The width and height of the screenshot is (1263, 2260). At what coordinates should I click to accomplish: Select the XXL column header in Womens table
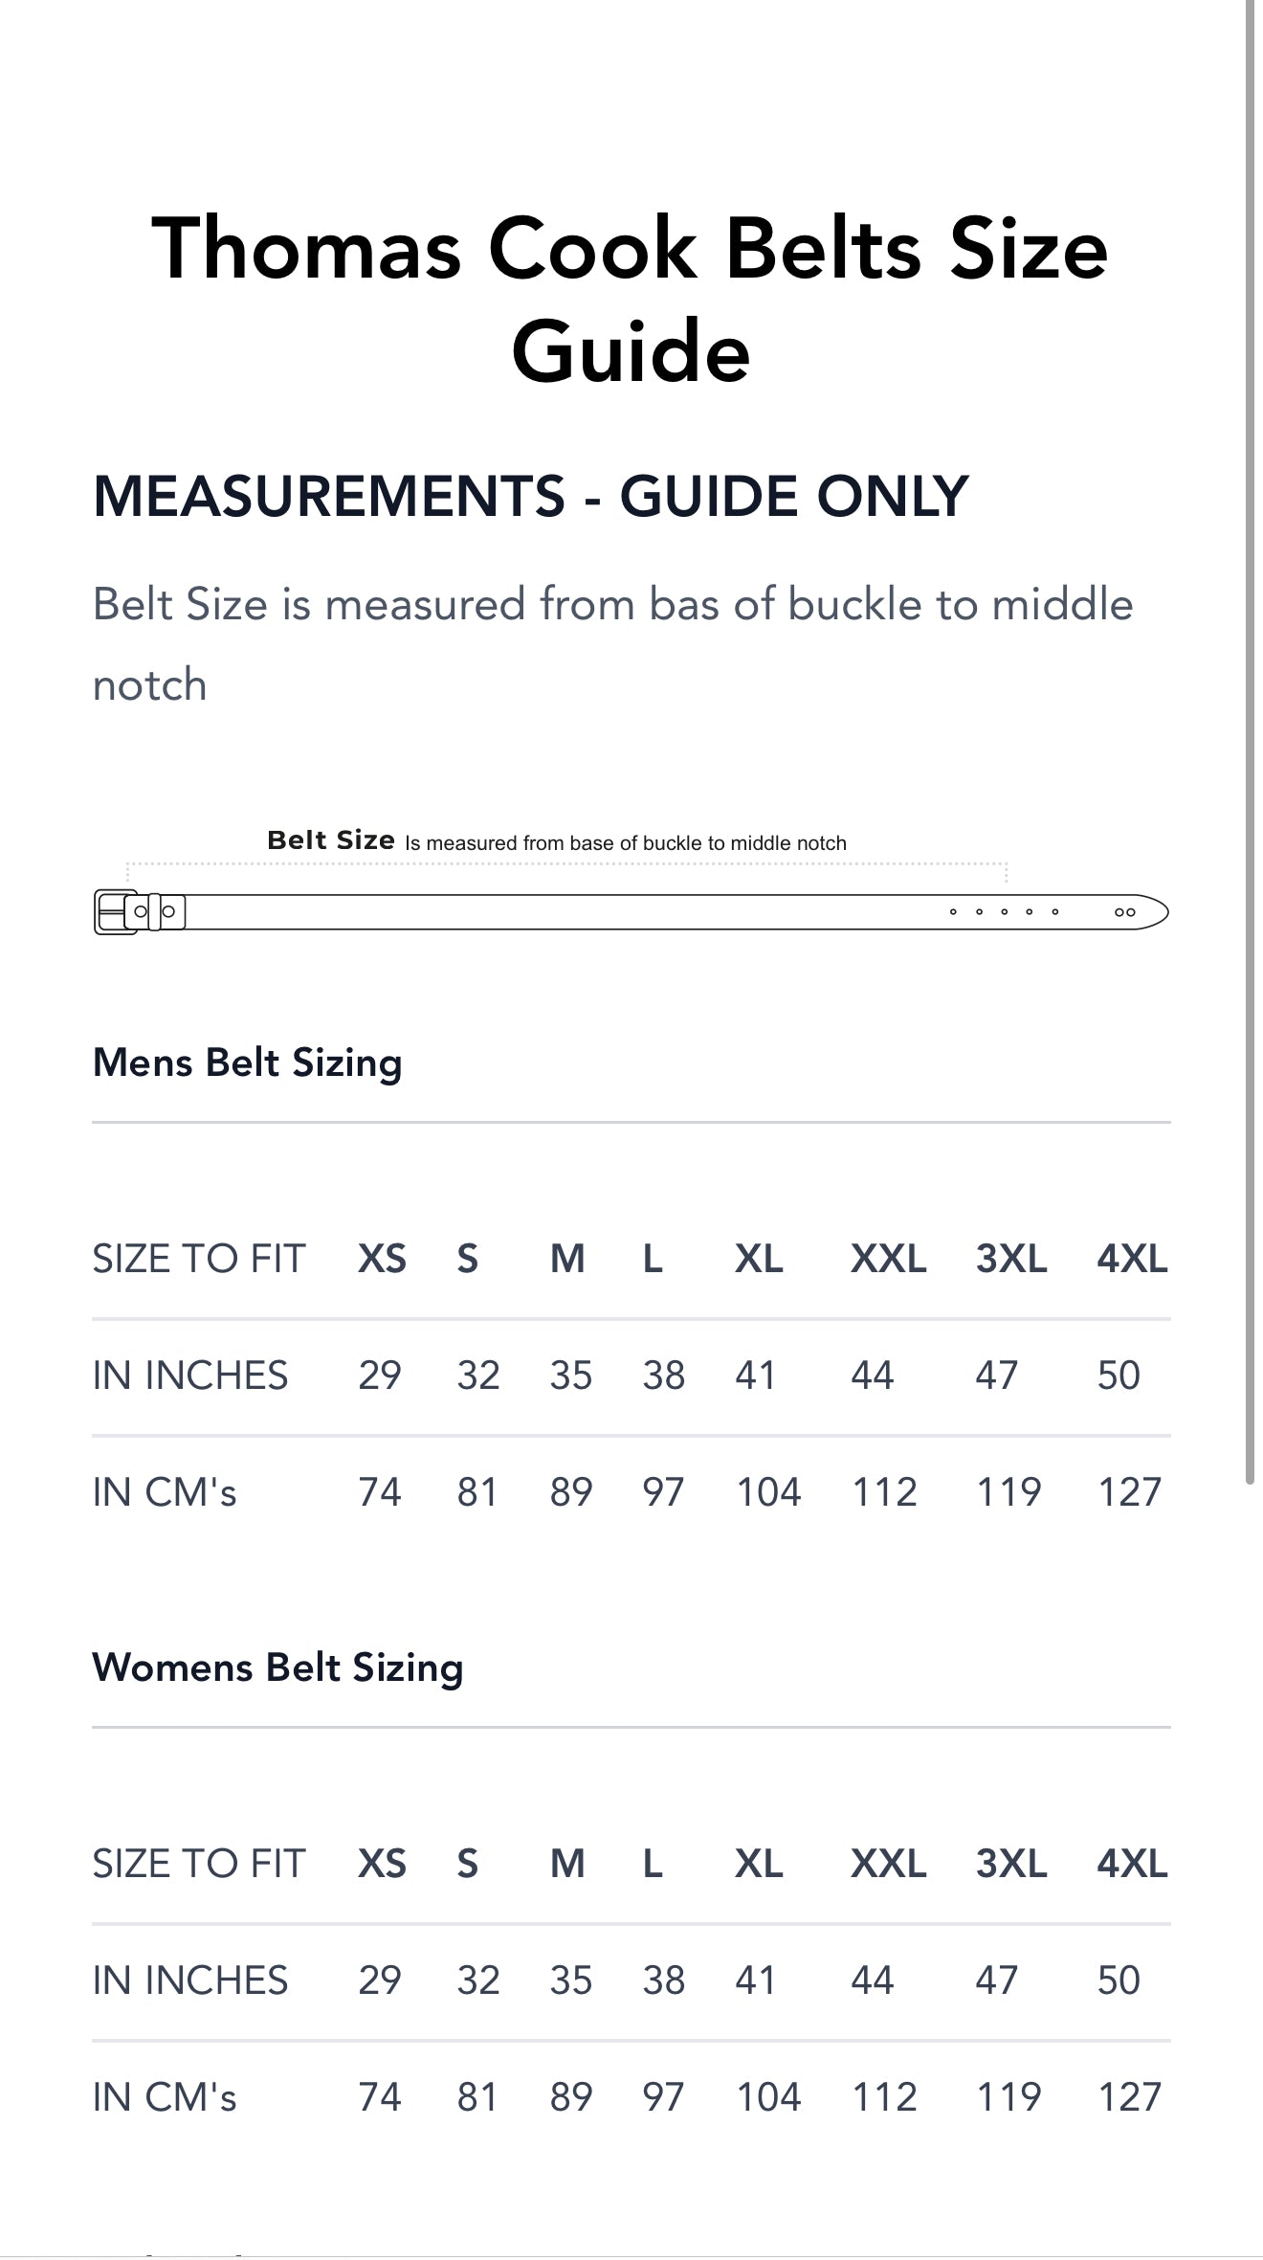[888, 1864]
